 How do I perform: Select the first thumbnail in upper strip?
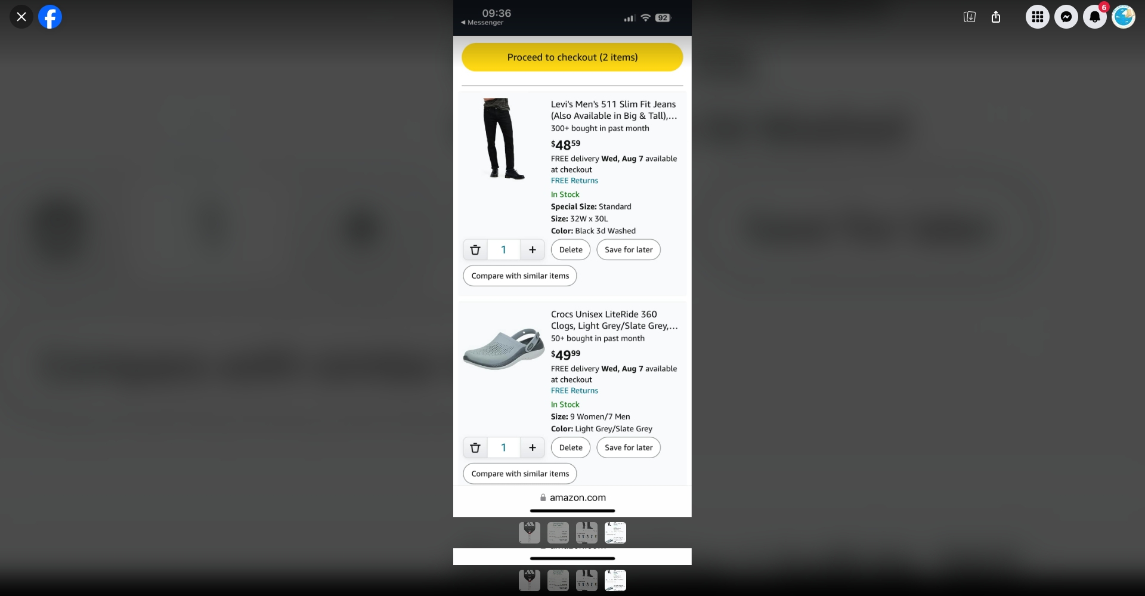pyautogui.click(x=530, y=533)
